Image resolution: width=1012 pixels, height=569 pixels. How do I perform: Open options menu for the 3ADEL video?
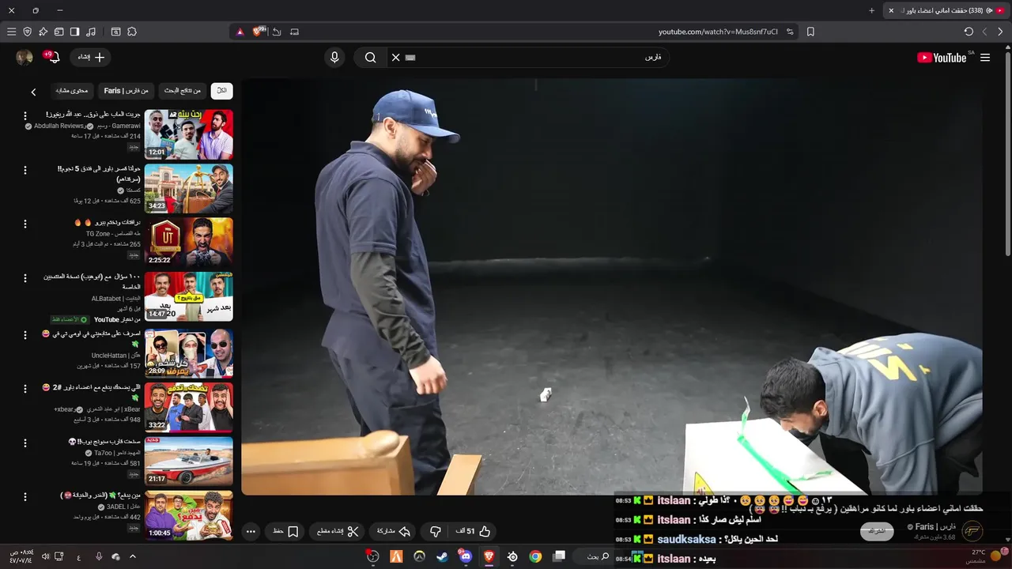click(25, 497)
